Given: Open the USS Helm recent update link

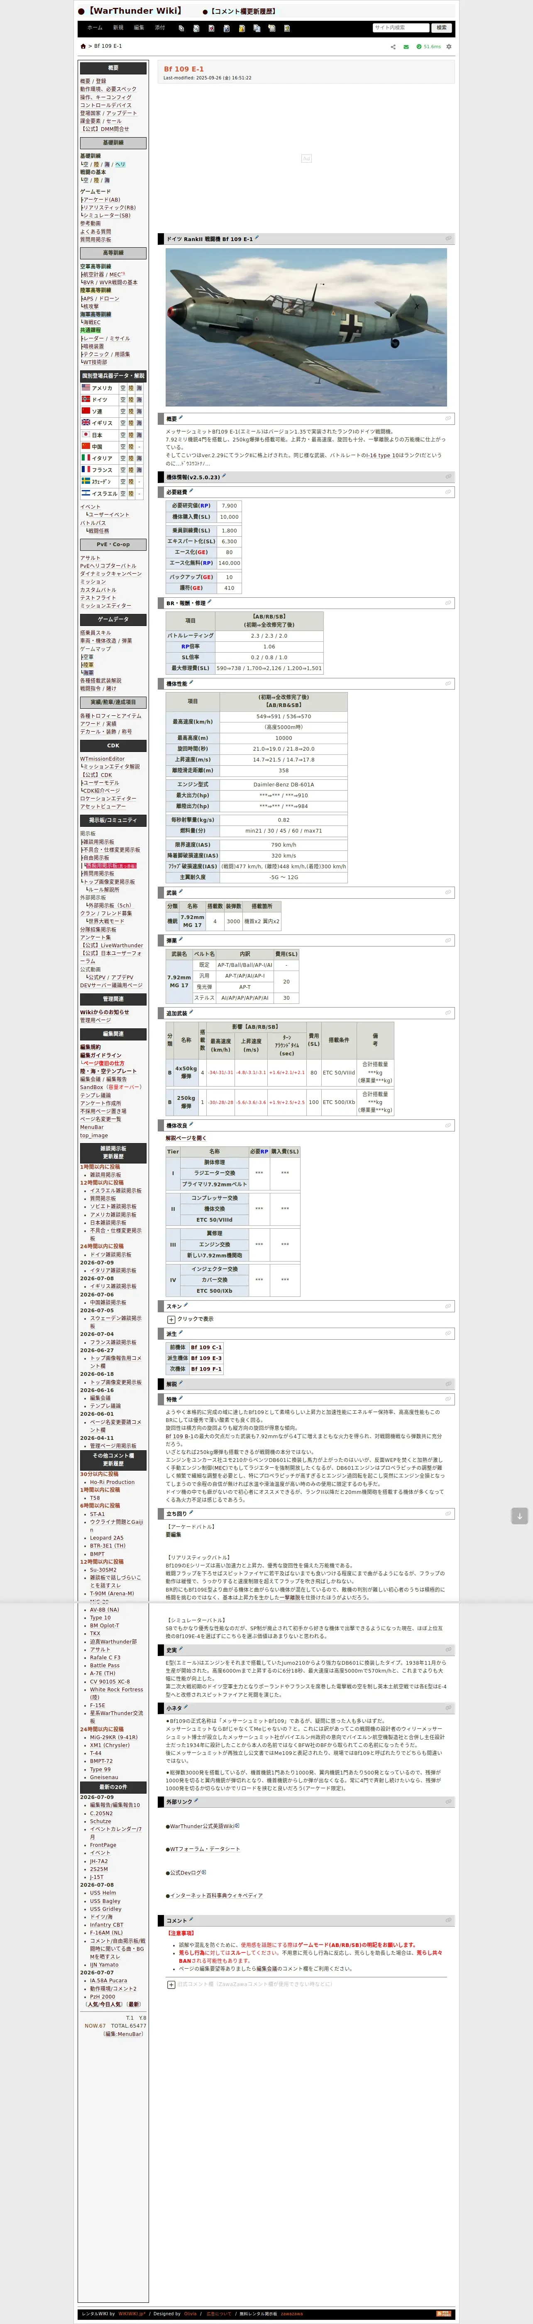Looking at the screenshot, I should pos(103,1893).
